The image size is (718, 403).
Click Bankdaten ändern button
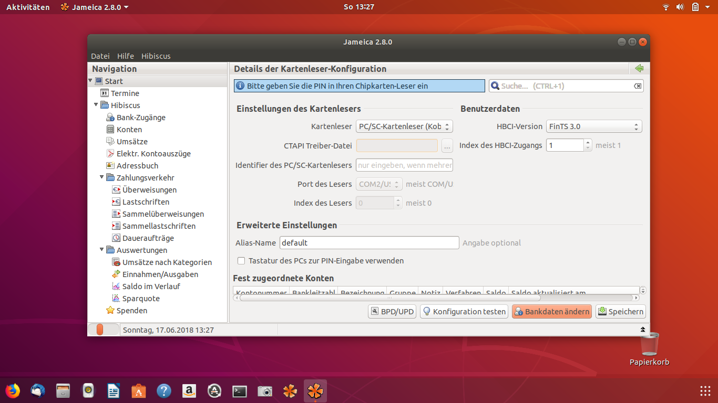[x=552, y=312]
